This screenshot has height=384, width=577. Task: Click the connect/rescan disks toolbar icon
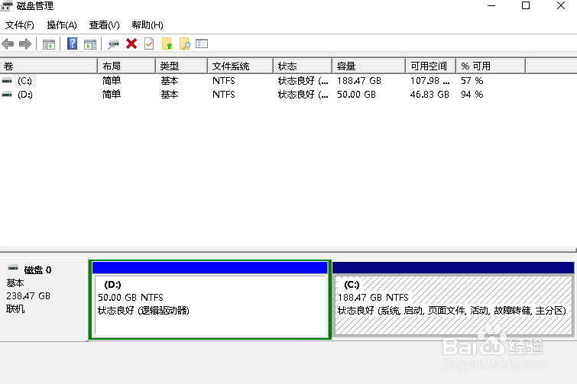(x=113, y=44)
